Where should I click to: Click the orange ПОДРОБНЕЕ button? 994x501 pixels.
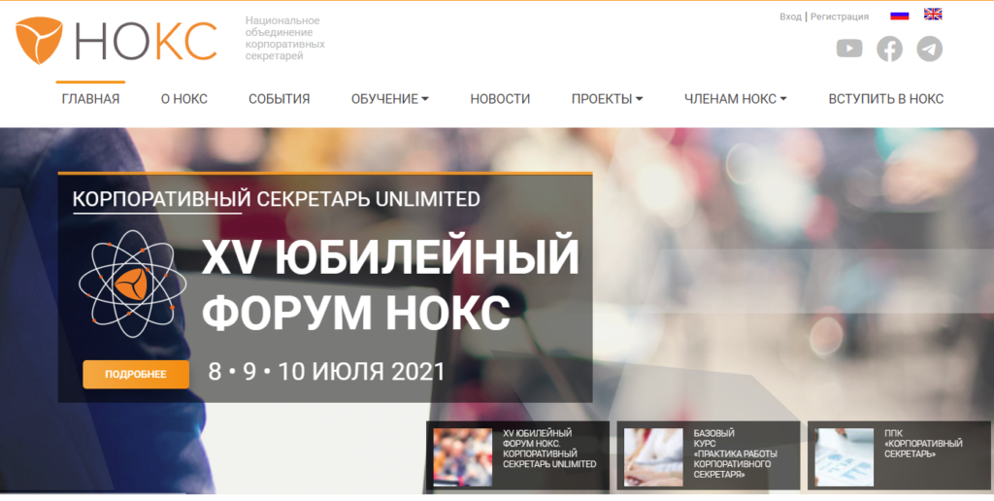click(136, 374)
